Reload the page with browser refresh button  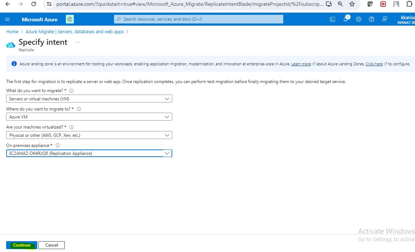(x=34, y=4)
